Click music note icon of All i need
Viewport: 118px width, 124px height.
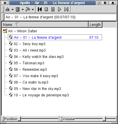point(11,50)
